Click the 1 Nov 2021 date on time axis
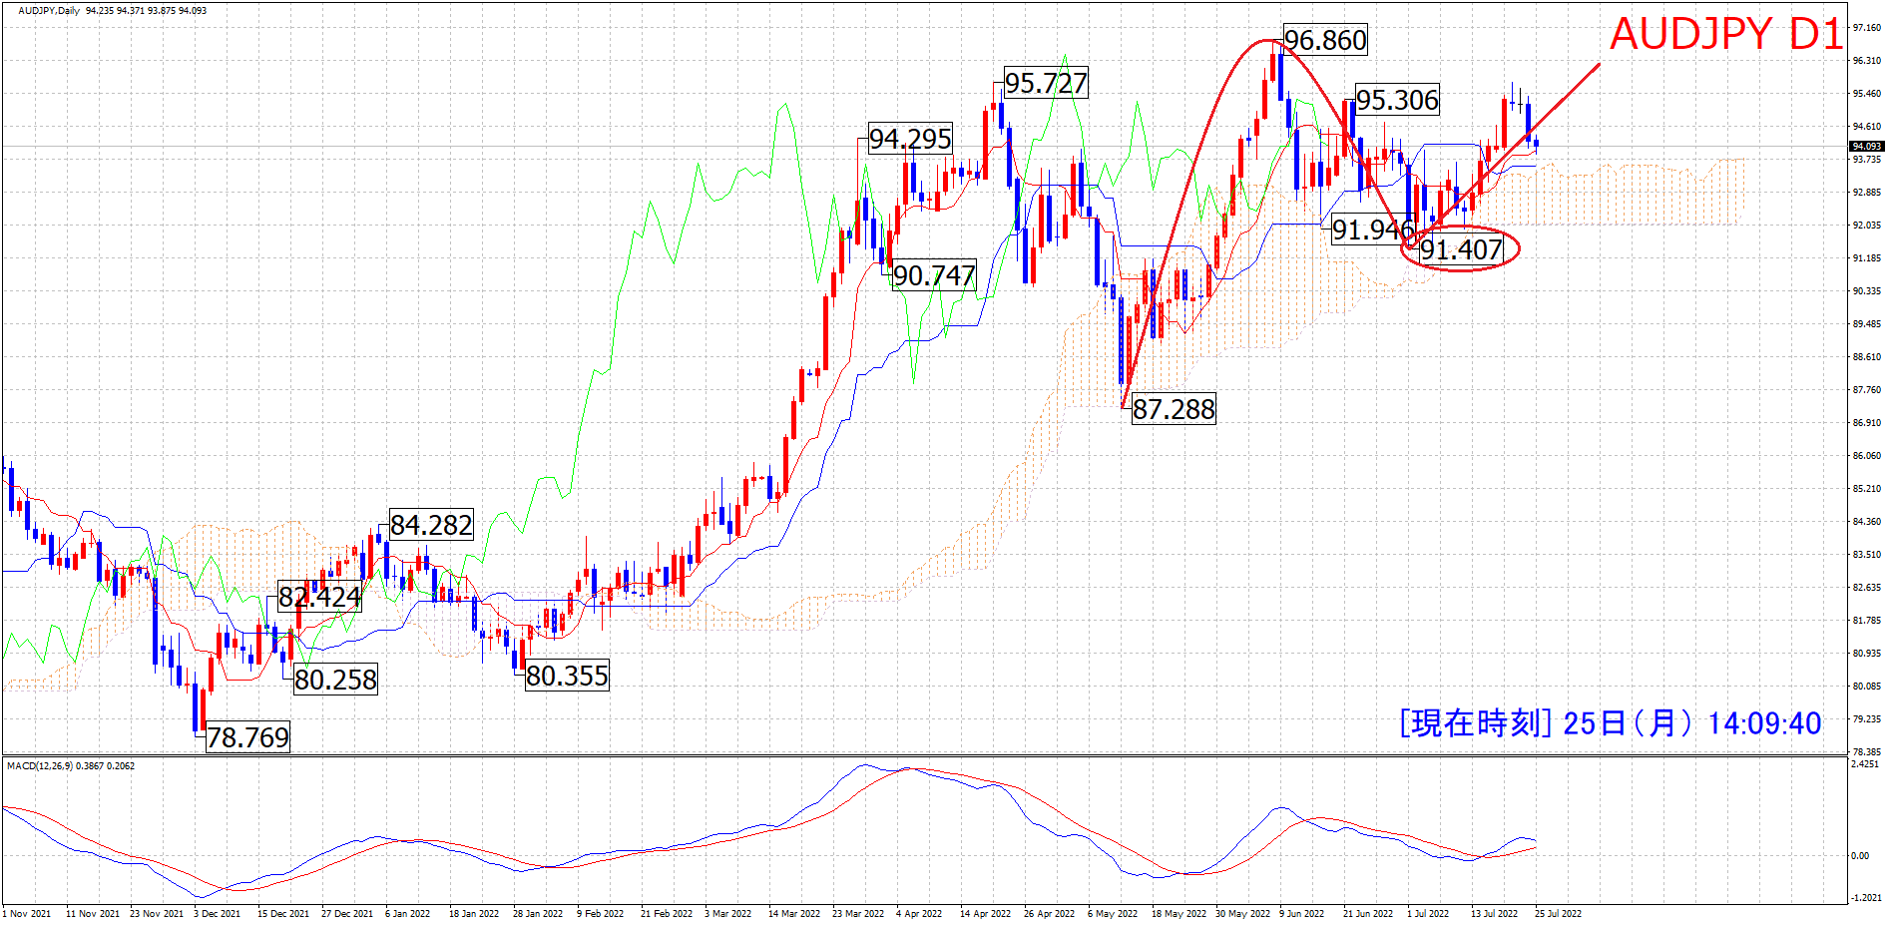1888x925 pixels. (x=27, y=913)
